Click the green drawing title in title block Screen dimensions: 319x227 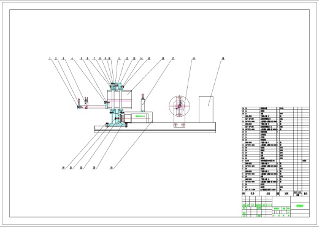click(300, 206)
